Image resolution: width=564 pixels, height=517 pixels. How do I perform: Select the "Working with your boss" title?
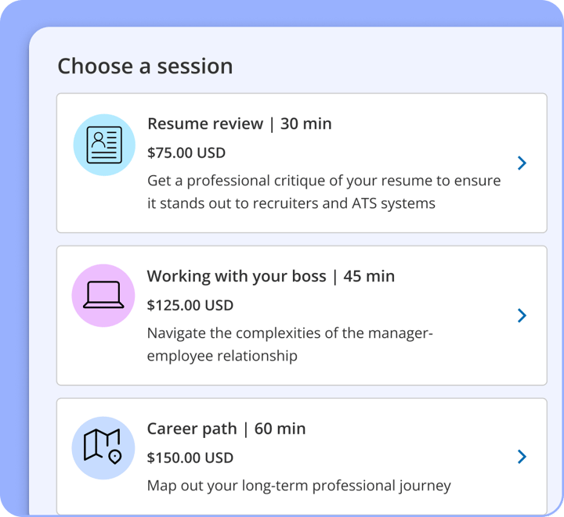point(236,276)
